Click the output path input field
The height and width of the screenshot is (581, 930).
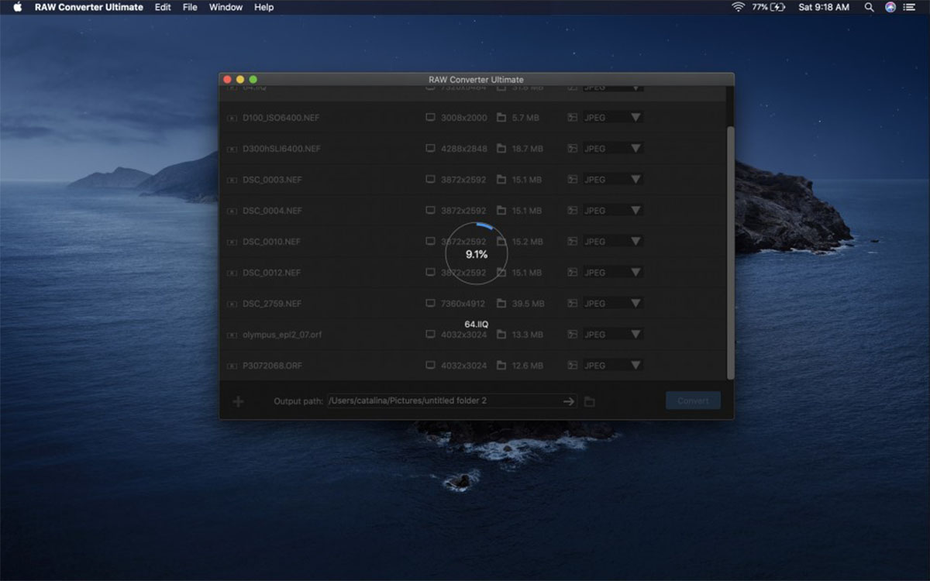(x=452, y=401)
